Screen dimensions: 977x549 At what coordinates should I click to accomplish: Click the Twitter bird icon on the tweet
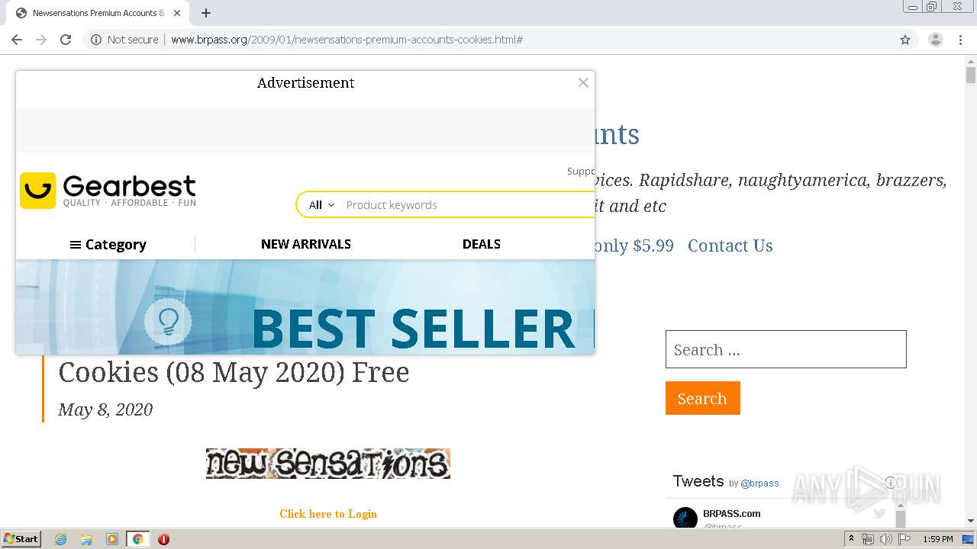[879, 514]
